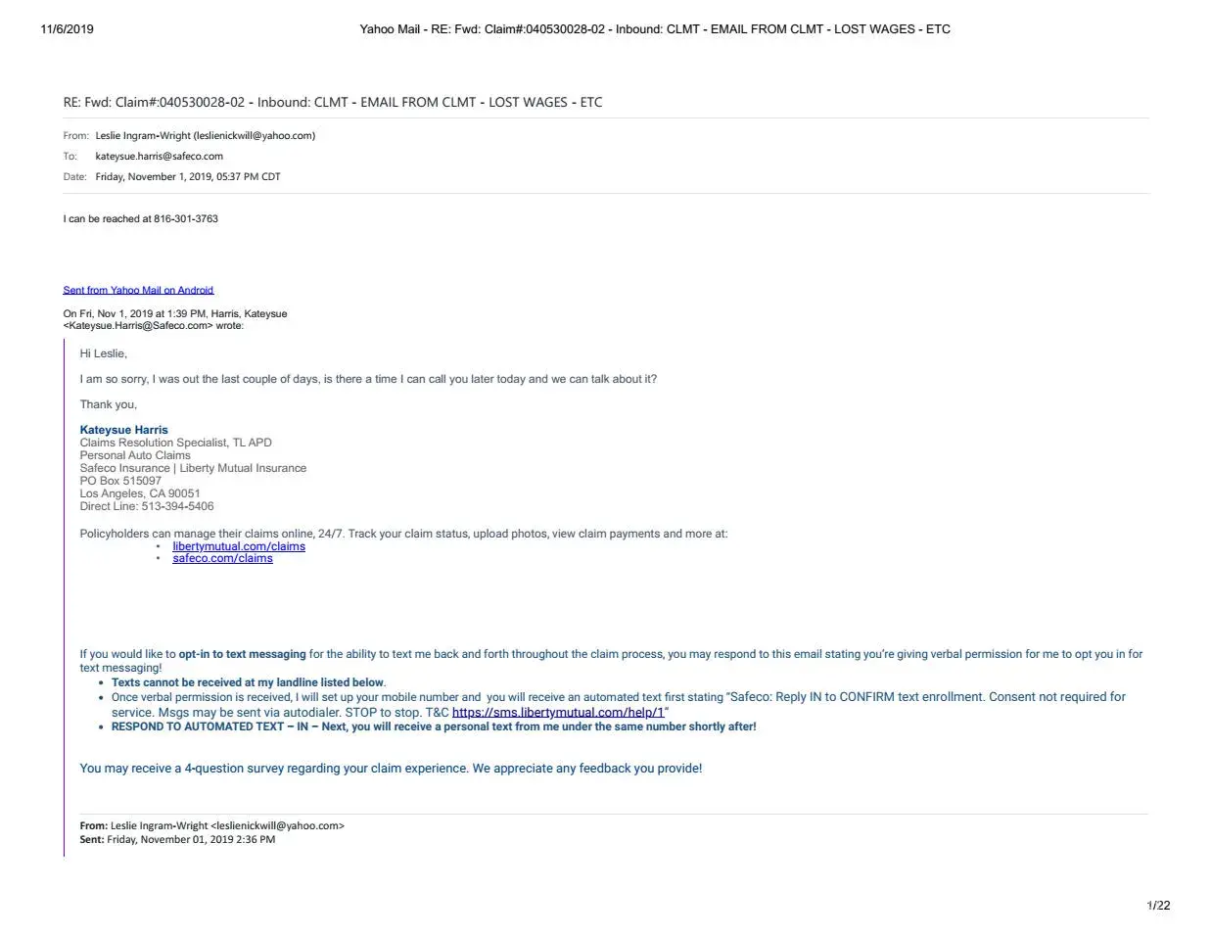Click phone number 816-301-3763

(186, 219)
